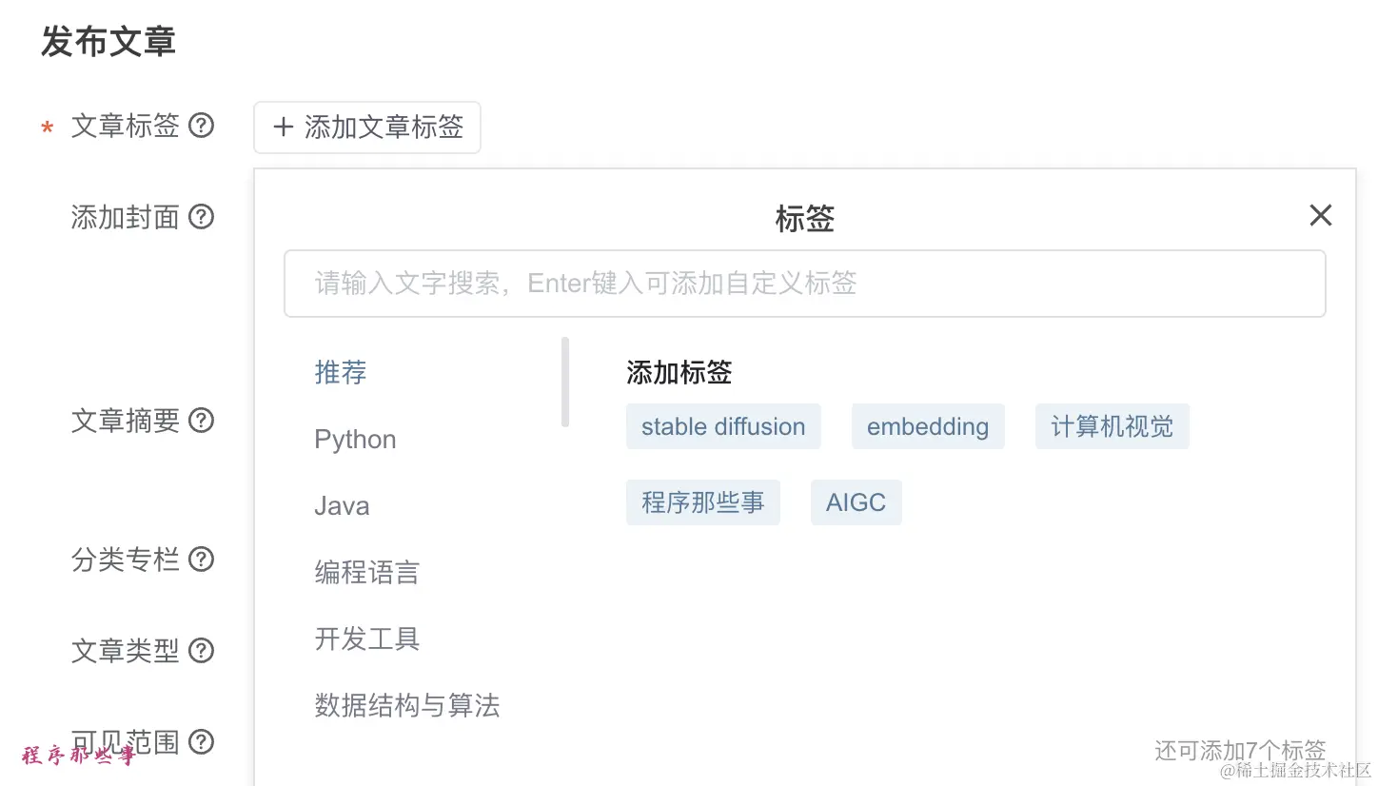Add the AIGC tag
Screen dimensions: 1378x786
pos(856,502)
